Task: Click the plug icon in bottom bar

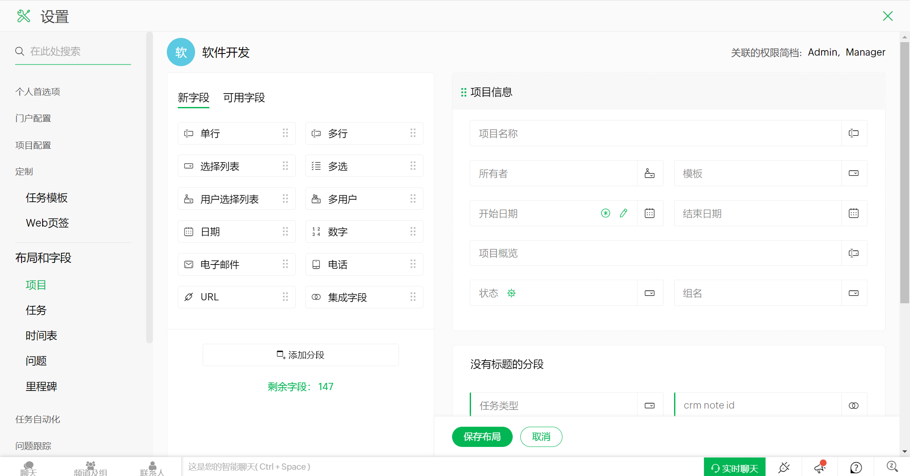Action: click(784, 467)
